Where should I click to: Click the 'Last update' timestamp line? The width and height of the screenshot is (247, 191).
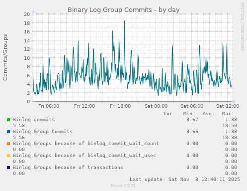tap(185, 180)
